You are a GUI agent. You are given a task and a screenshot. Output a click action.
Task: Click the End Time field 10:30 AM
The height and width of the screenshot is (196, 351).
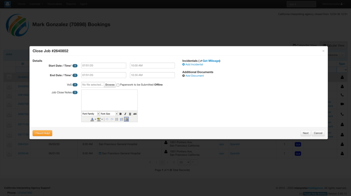click(x=152, y=75)
